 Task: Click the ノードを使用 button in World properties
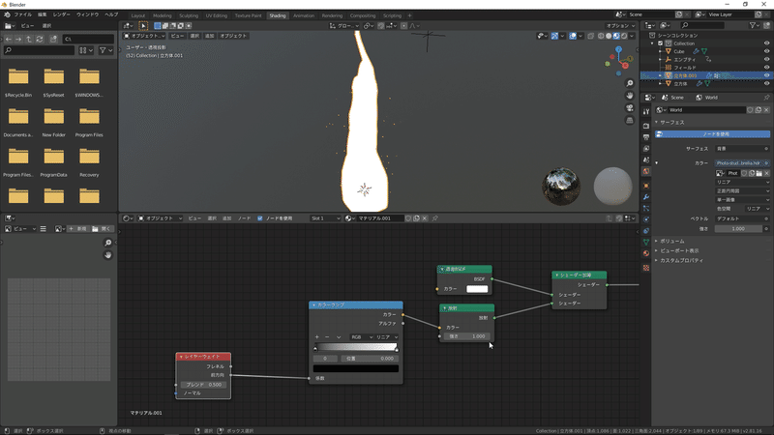tap(712, 133)
